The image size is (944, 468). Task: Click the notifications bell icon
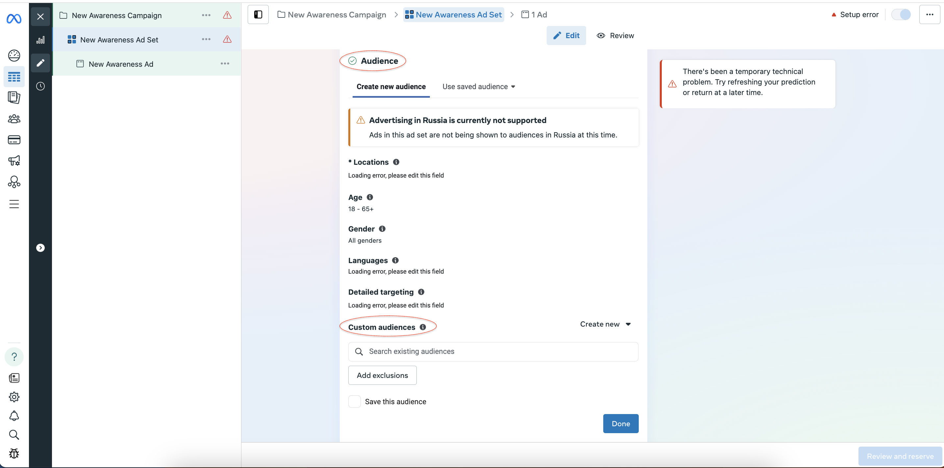point(14,416)
